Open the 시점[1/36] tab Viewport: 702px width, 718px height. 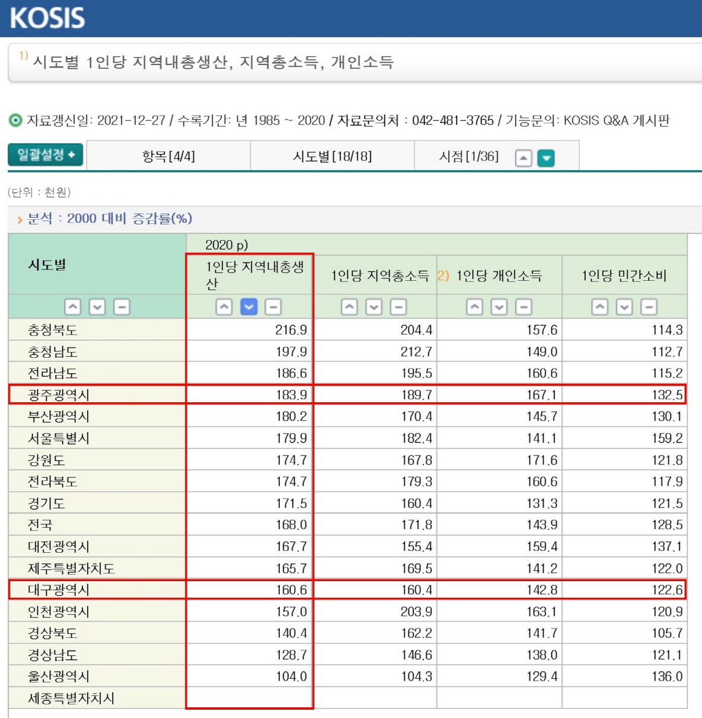tap(468, 156)
